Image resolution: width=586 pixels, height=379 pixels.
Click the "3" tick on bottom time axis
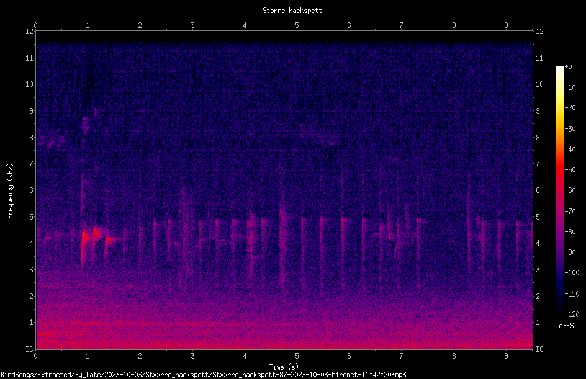point(192,356)
